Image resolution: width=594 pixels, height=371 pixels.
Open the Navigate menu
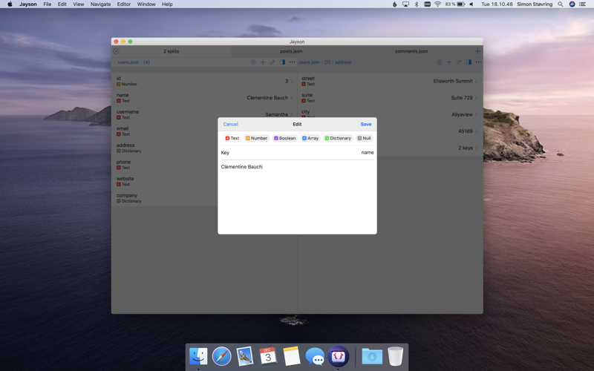100,4
